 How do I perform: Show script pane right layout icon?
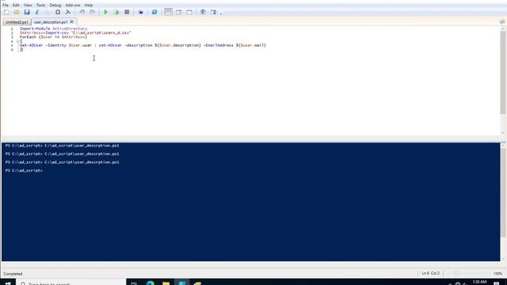pyautogui.click(x=179, y=12)
